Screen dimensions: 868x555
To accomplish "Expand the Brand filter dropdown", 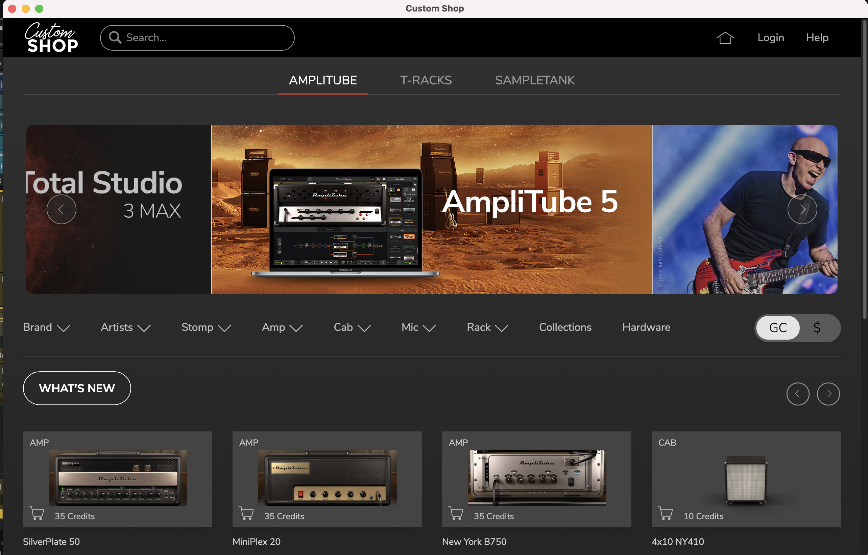I will pos(46,327).
